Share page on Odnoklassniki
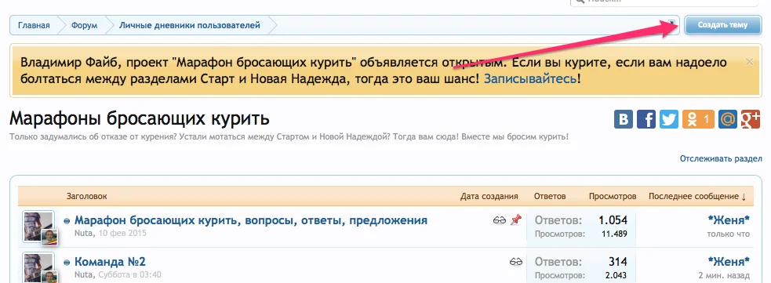 point(698,119)
